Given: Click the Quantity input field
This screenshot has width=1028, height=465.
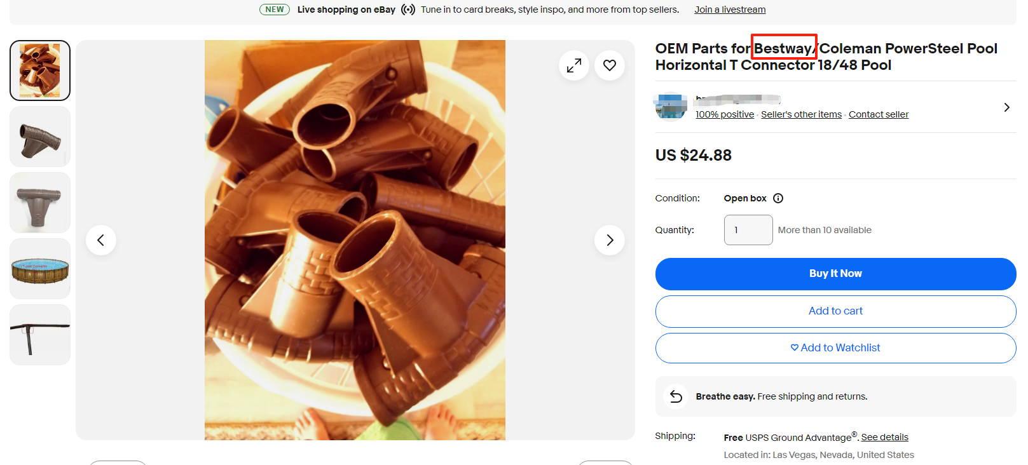Looking at the screenshot, I should coord(748,230).
